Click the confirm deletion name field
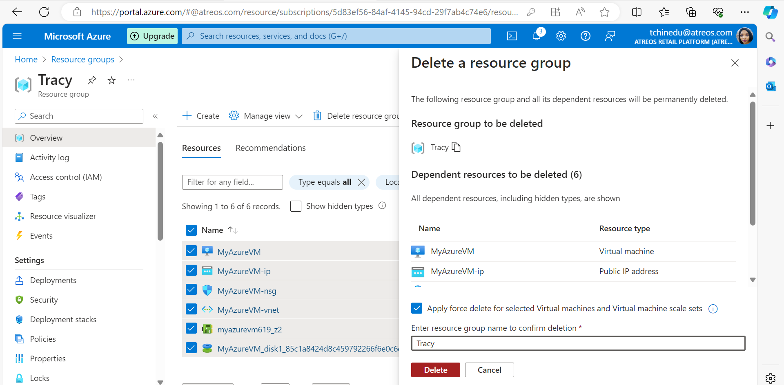The width and height of the screenshot is (784, 385). (x=578, y=343)
